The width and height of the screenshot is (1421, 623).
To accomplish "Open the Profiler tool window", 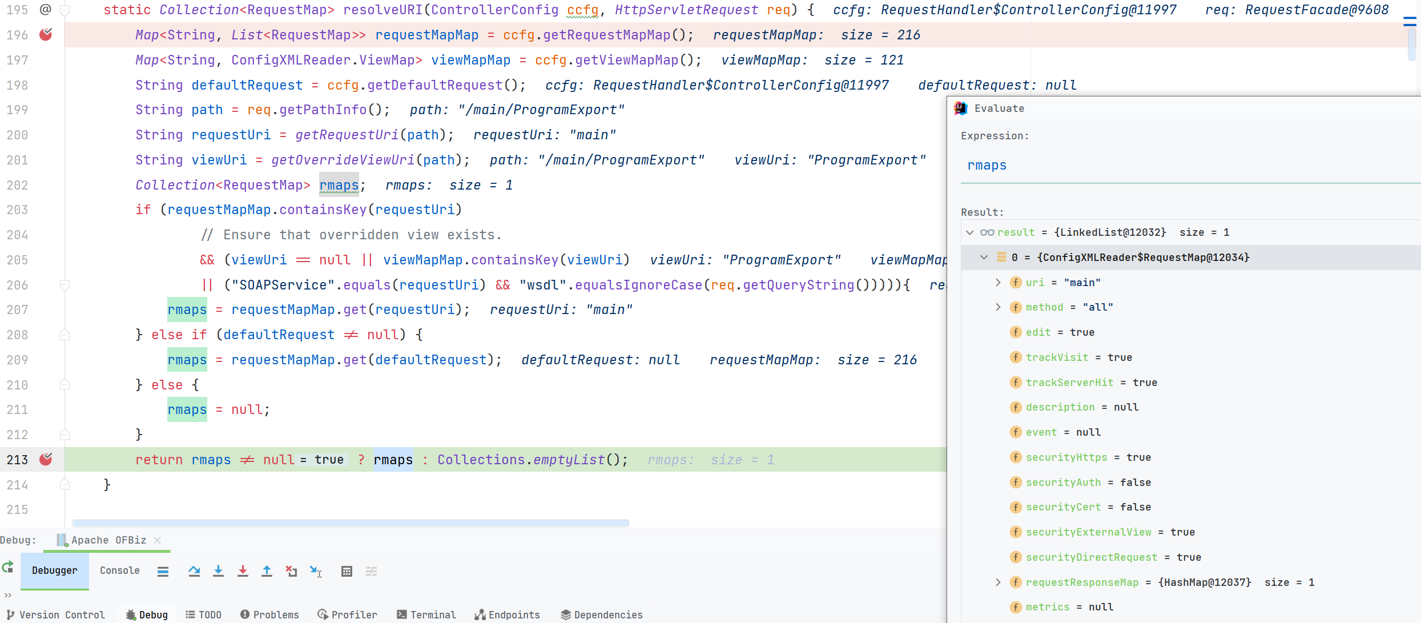I will pyautogui.click(x=347, y=614).
